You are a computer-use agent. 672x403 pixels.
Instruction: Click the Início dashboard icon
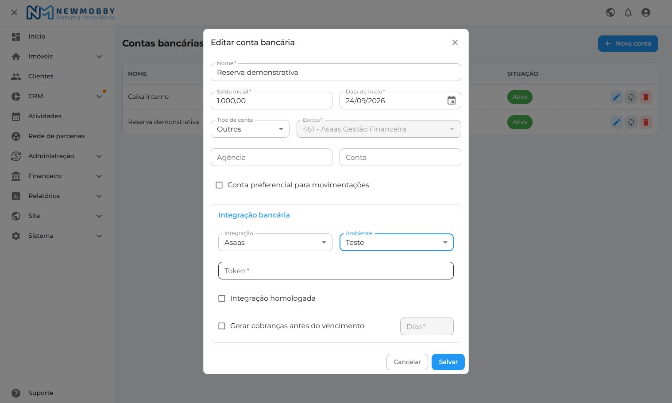16,37
